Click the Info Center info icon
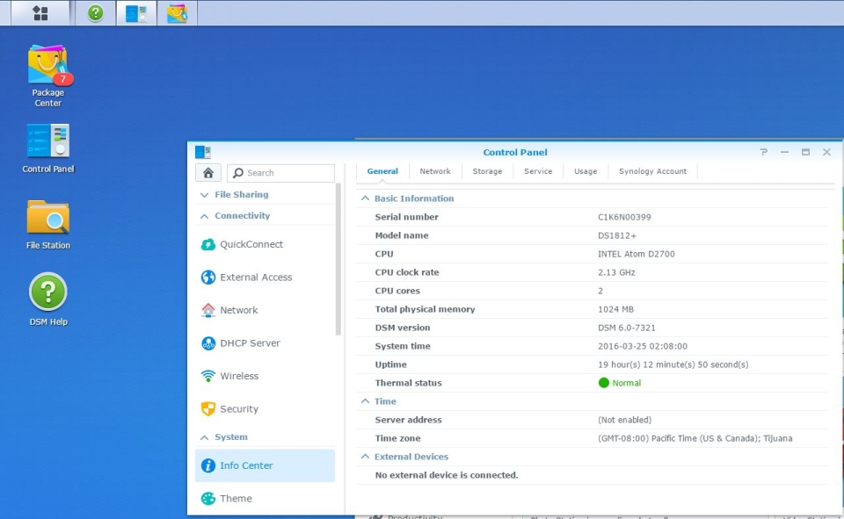This screenshot has width=844, height=519. click(208, 465)
